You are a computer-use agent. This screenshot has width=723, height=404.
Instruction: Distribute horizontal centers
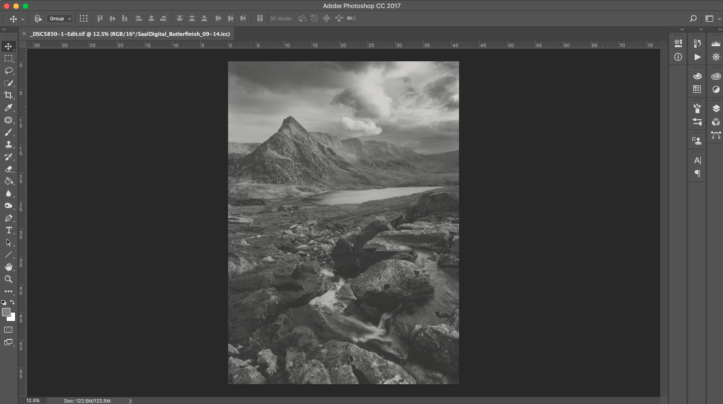tap(230, 18)
